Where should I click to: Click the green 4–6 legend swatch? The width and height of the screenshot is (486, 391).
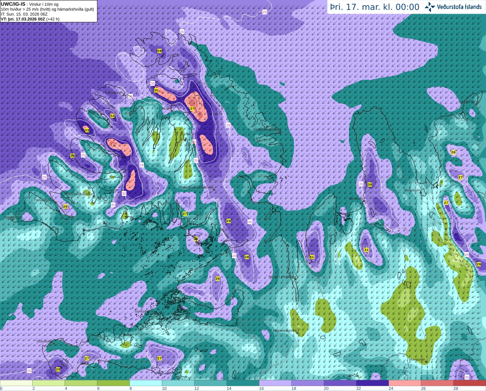[x=81, y=383]
